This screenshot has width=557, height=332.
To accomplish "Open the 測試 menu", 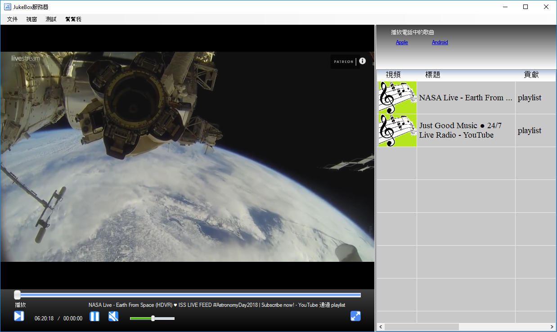I will pos(51,19).
